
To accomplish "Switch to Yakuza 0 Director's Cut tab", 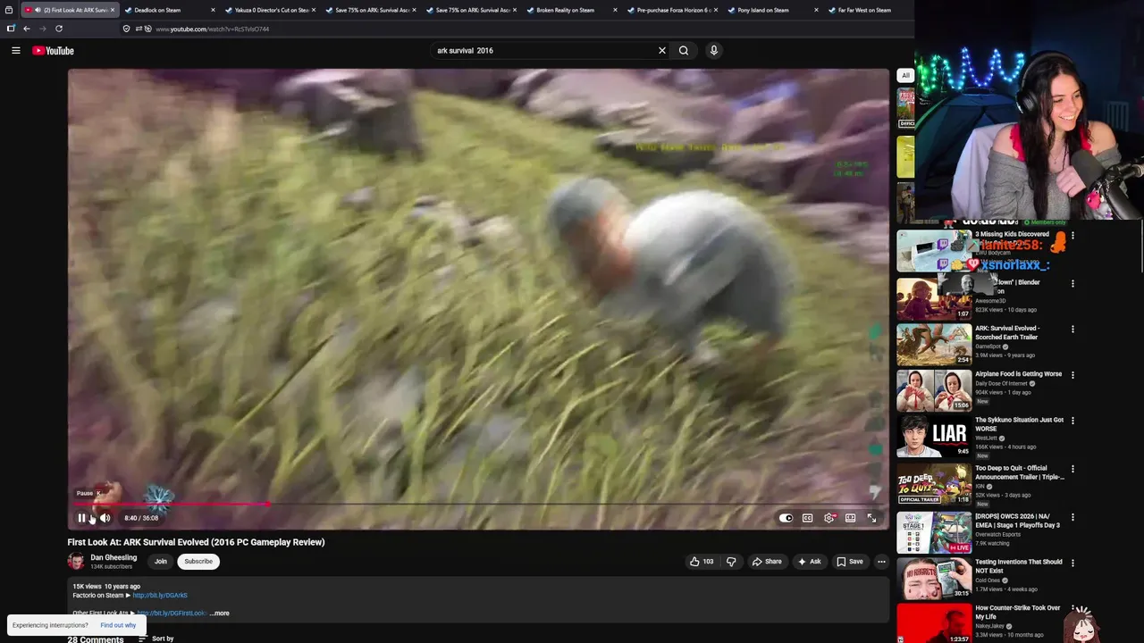I will click(268, 10).
